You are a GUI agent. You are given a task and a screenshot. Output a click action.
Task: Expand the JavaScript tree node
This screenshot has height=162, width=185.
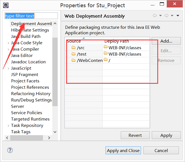(8, 68)
